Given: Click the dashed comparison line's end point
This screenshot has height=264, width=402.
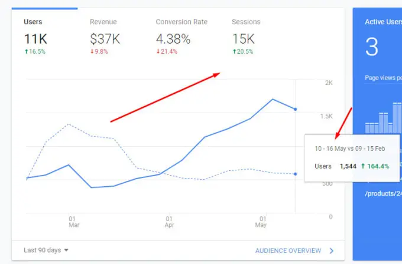Looking at the screenshot, I should [295, 174].
